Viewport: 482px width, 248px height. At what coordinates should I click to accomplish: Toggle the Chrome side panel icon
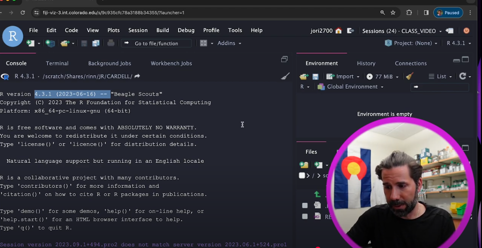pyautogui.click(x=426, y=13)
